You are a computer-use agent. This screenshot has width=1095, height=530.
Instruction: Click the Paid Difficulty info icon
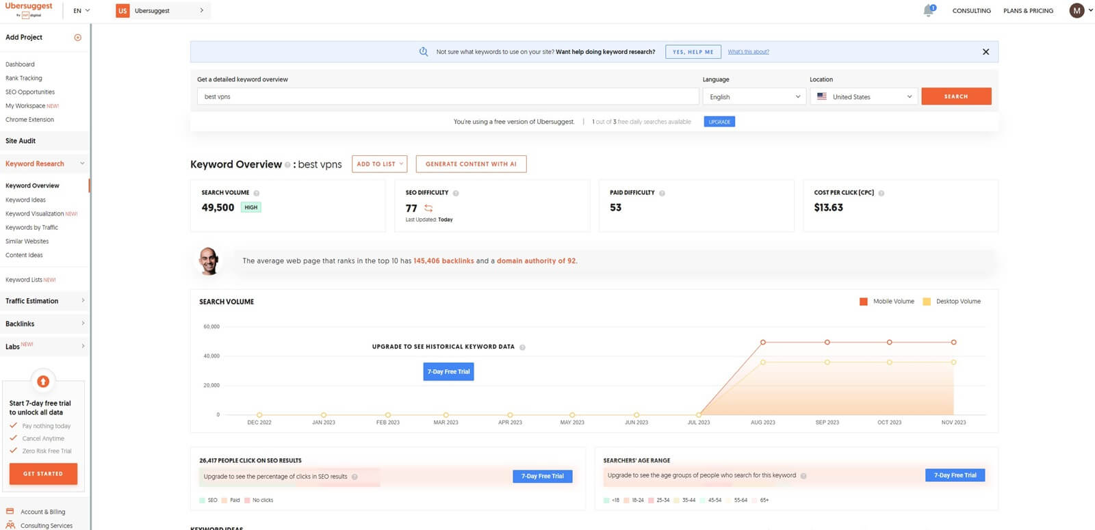click(x=662, y=193)
